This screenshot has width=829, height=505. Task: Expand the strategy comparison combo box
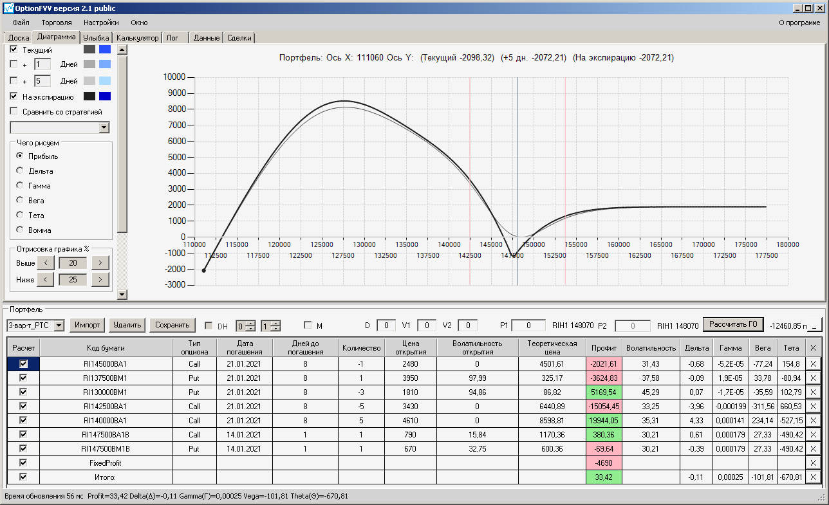point(104,128)
